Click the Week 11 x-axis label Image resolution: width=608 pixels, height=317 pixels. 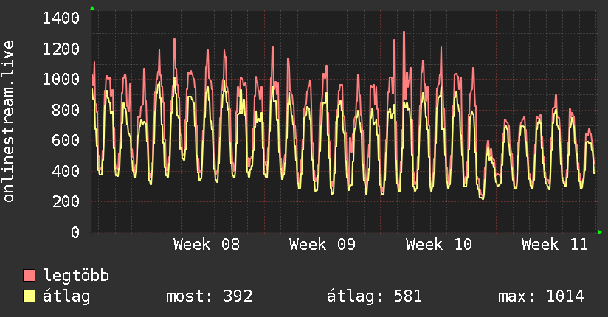pos(555,245)
